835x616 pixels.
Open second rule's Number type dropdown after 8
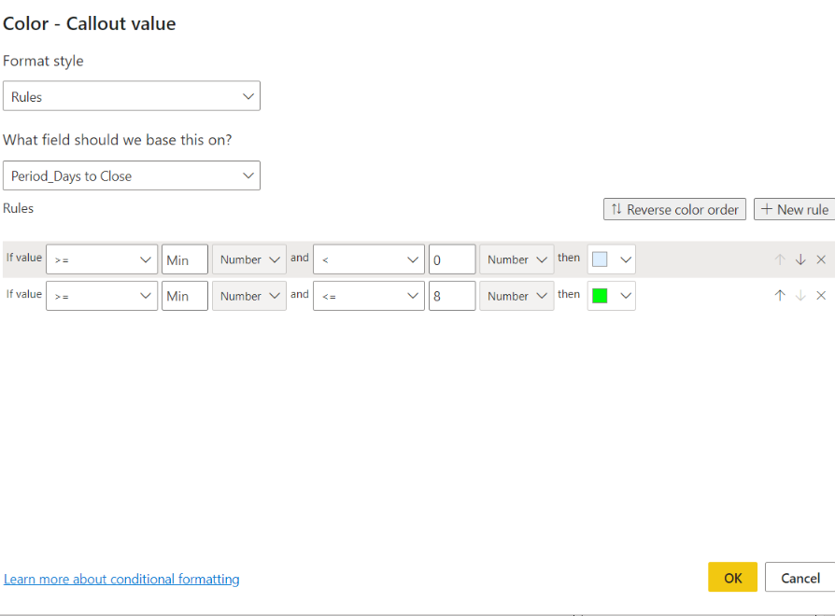coord(517,296)
